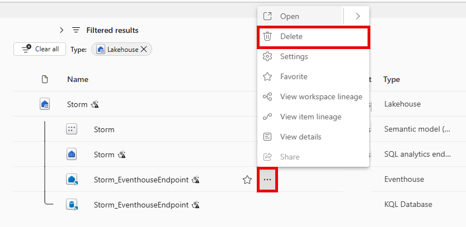Remove the Lakehouse type filter chip

(144, 50)
